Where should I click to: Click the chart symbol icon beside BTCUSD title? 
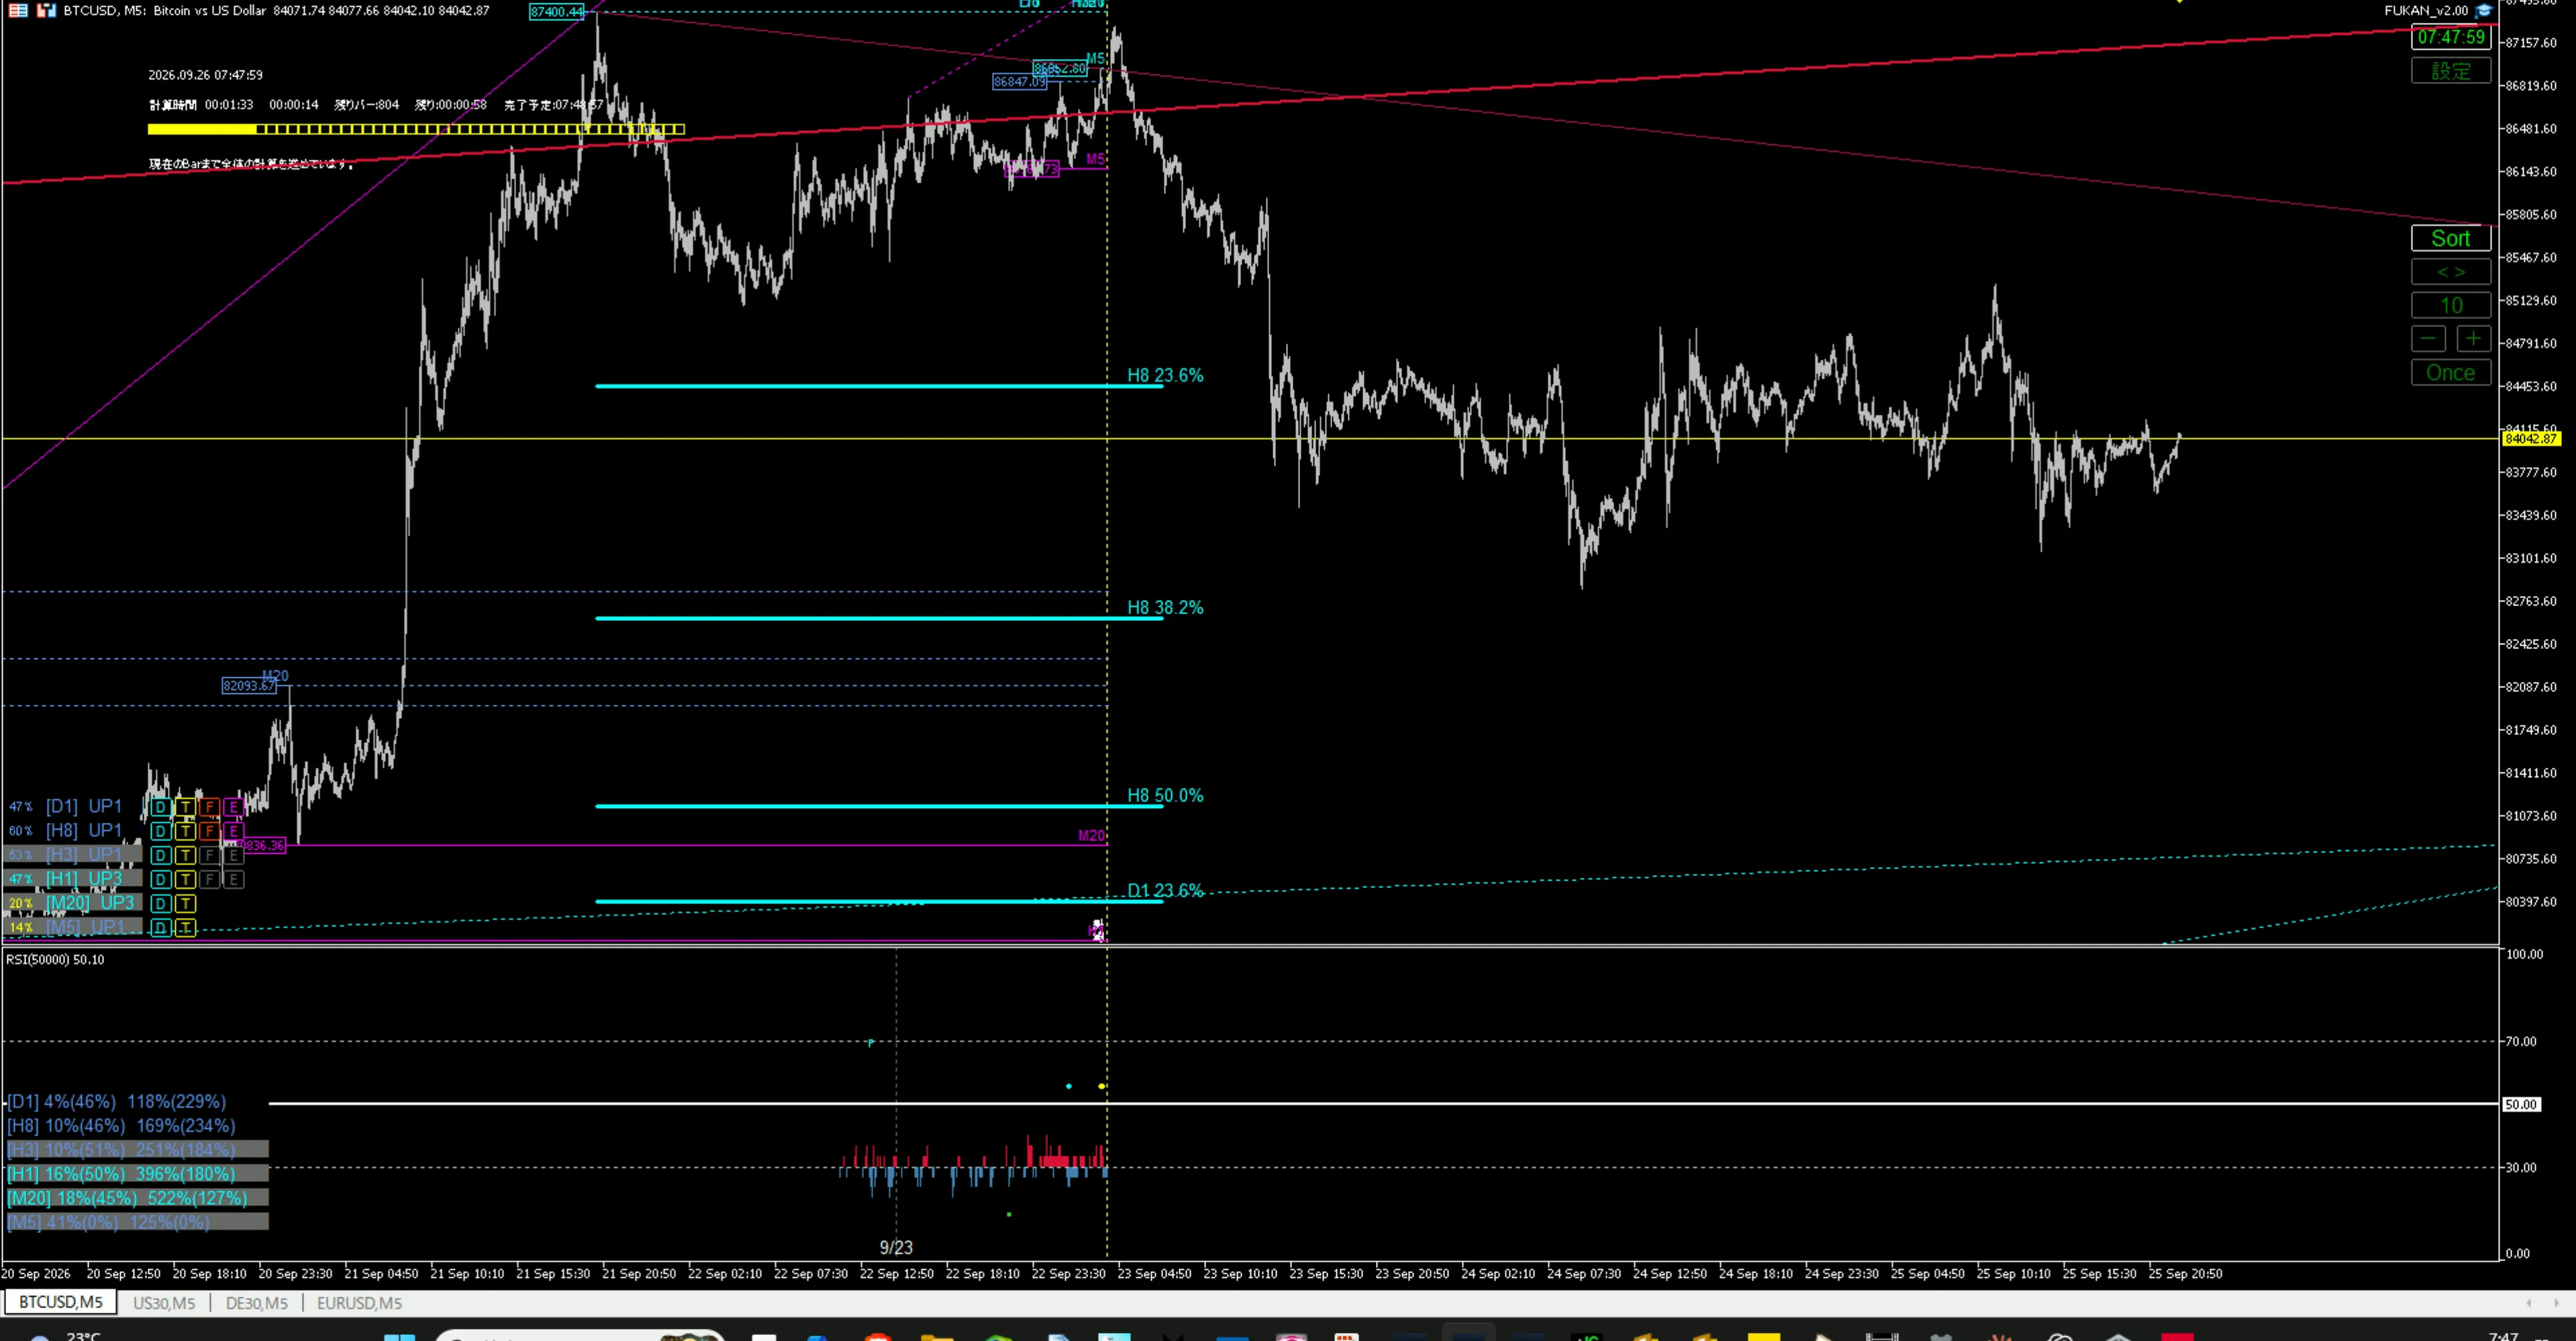pyautogui.click(x=46, y=11)
